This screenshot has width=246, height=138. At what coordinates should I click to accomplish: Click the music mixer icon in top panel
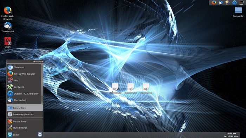227,3
